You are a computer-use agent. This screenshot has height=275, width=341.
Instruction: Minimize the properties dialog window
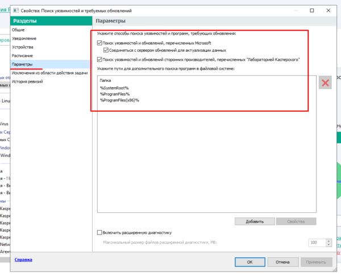(296, 10)
